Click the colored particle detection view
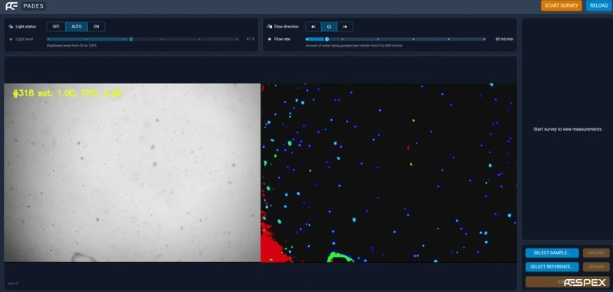 (388, 173)
